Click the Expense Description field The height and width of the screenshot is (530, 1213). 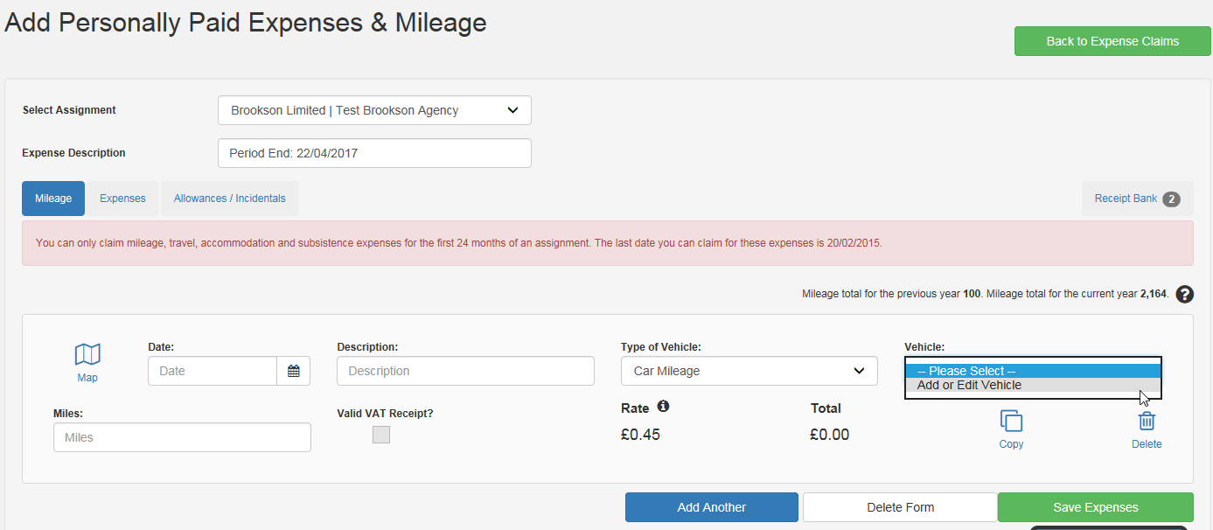point(374,152)
